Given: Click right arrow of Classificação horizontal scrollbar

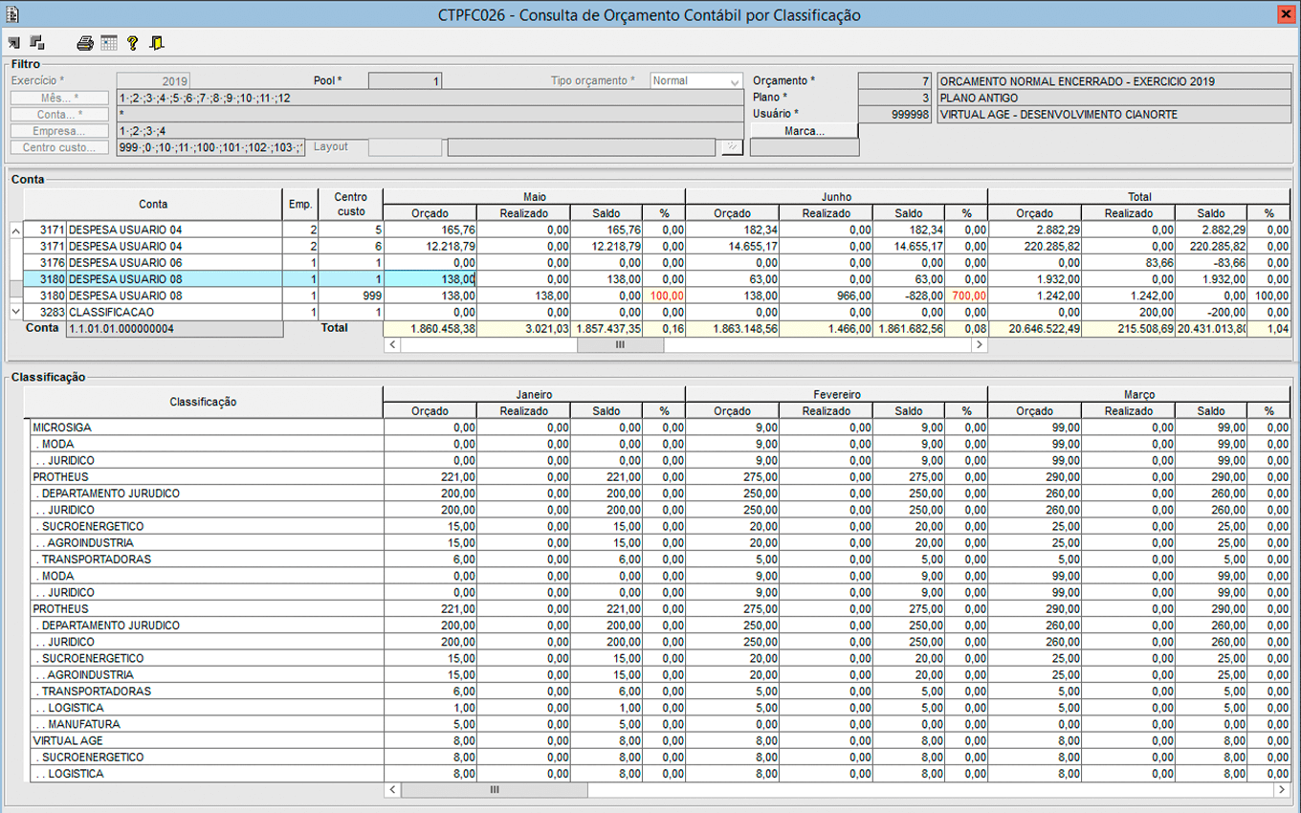Looking at the screenshot, I should coord(1282,790).
